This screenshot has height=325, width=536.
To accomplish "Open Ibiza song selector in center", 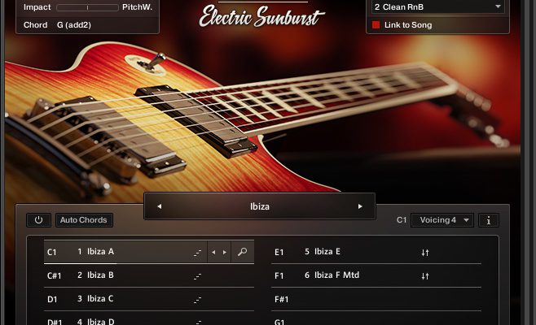I will tap(260, 206).
